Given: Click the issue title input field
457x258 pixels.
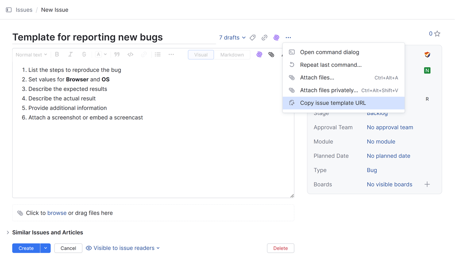Looking at the screenshot, I should (x=113, y=37).
